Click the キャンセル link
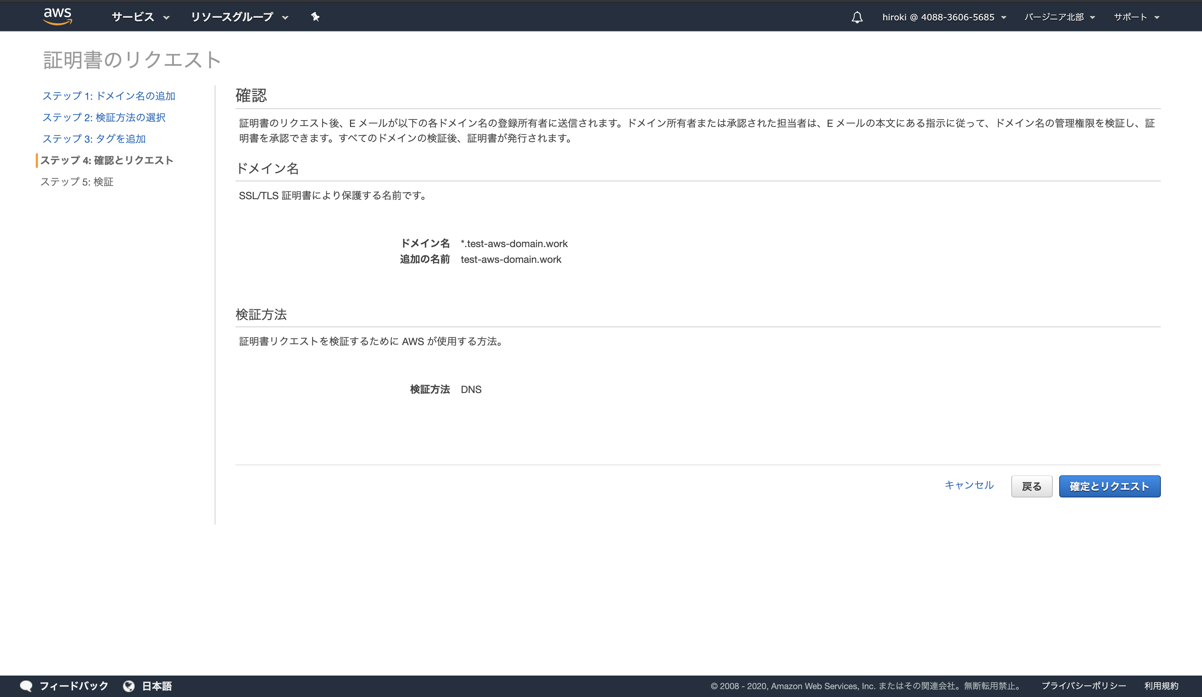Image resolution: width=1202 pixels, height=697 pixels. [969, 485]
